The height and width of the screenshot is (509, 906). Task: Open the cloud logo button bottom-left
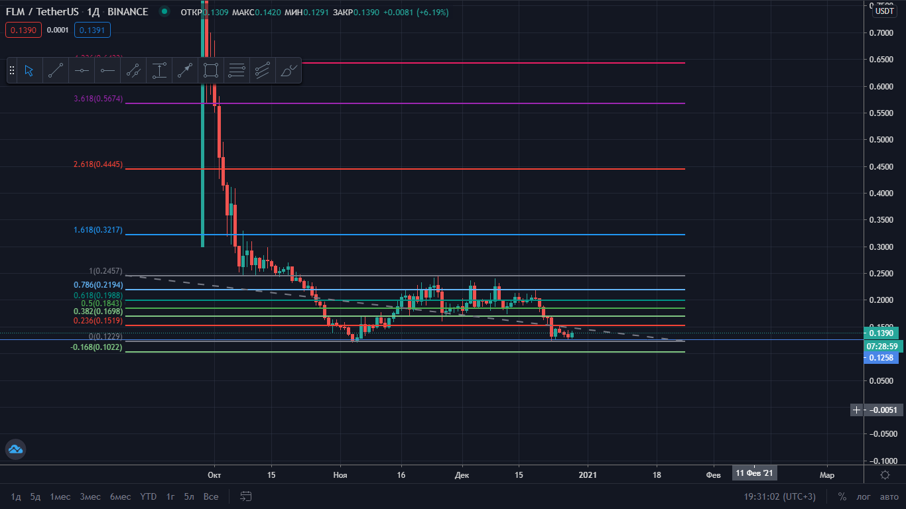tap(15, 449)
